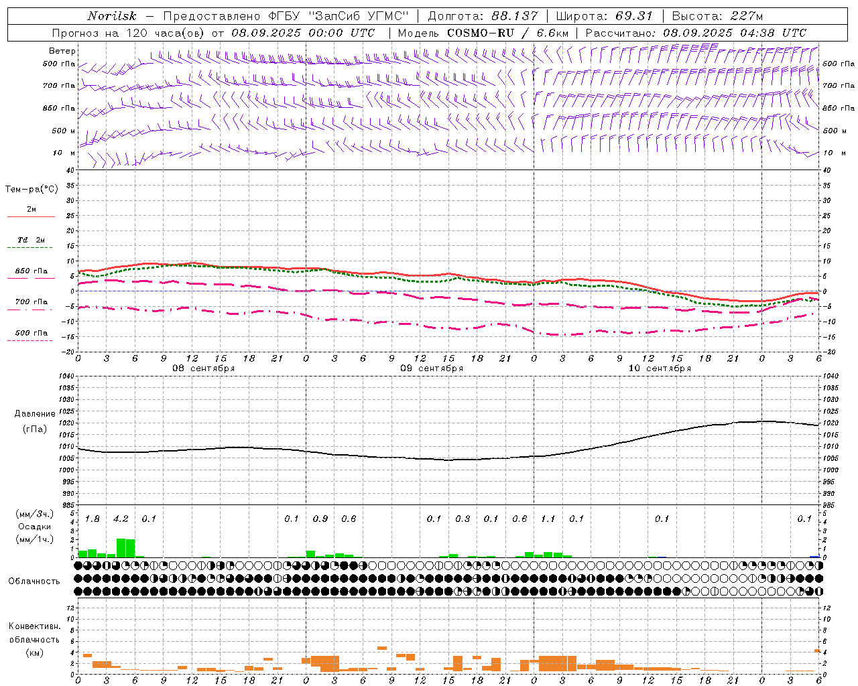Select the "(км)" unit label
This screenshot has width=858, height=686.
(35, 653)
